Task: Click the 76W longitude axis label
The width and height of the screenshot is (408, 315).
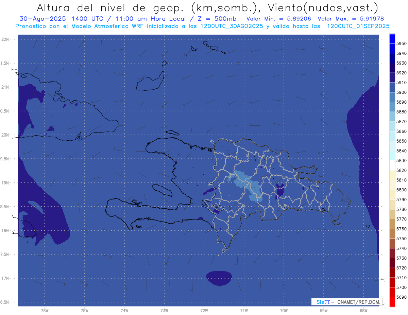Action: (45, 311)
